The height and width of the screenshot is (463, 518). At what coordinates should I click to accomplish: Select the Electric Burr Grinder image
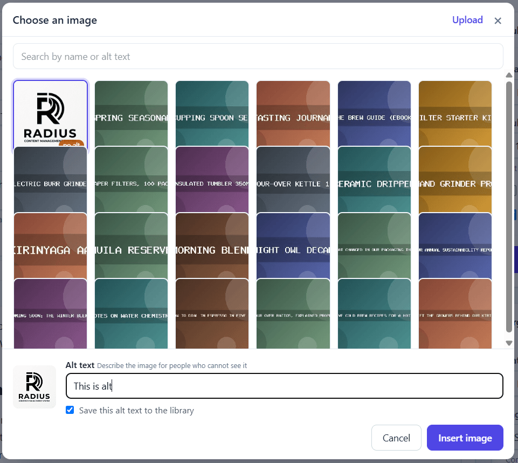point(51,180)
